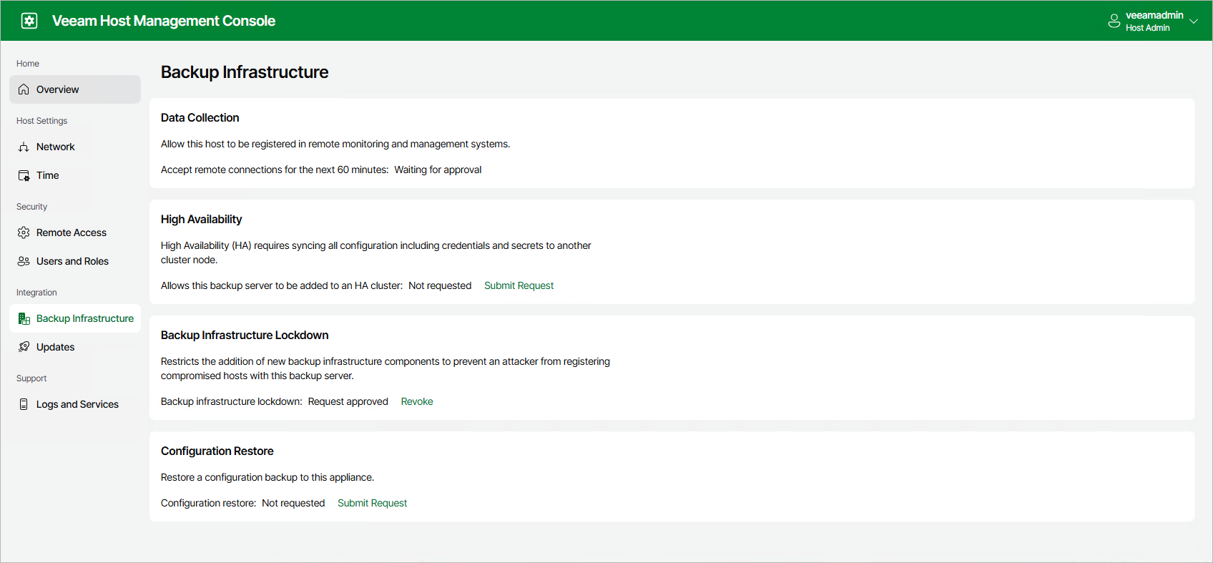
Task: Click the Integration sidebar group label
Action: tap(36, 293)
